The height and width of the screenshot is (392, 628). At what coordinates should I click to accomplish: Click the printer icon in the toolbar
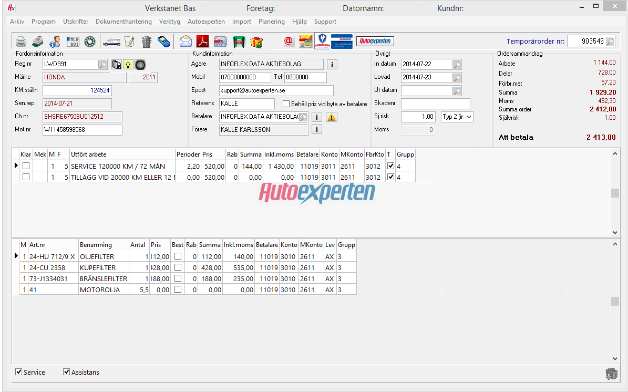[x=21, y=41]
